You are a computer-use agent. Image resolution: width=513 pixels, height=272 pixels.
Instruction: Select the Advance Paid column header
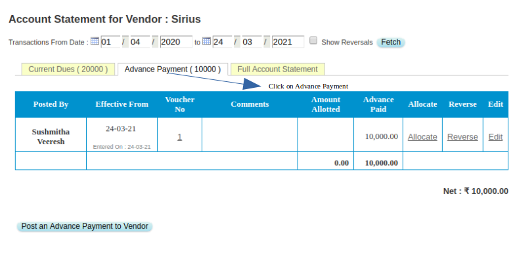click(378, 104)
